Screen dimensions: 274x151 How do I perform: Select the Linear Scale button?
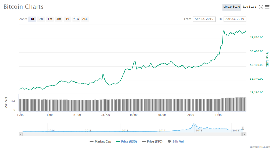[232, 7]
